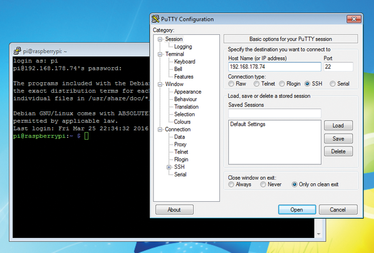Open the Serial category in tree
The image size is (374, 253).
180,174
